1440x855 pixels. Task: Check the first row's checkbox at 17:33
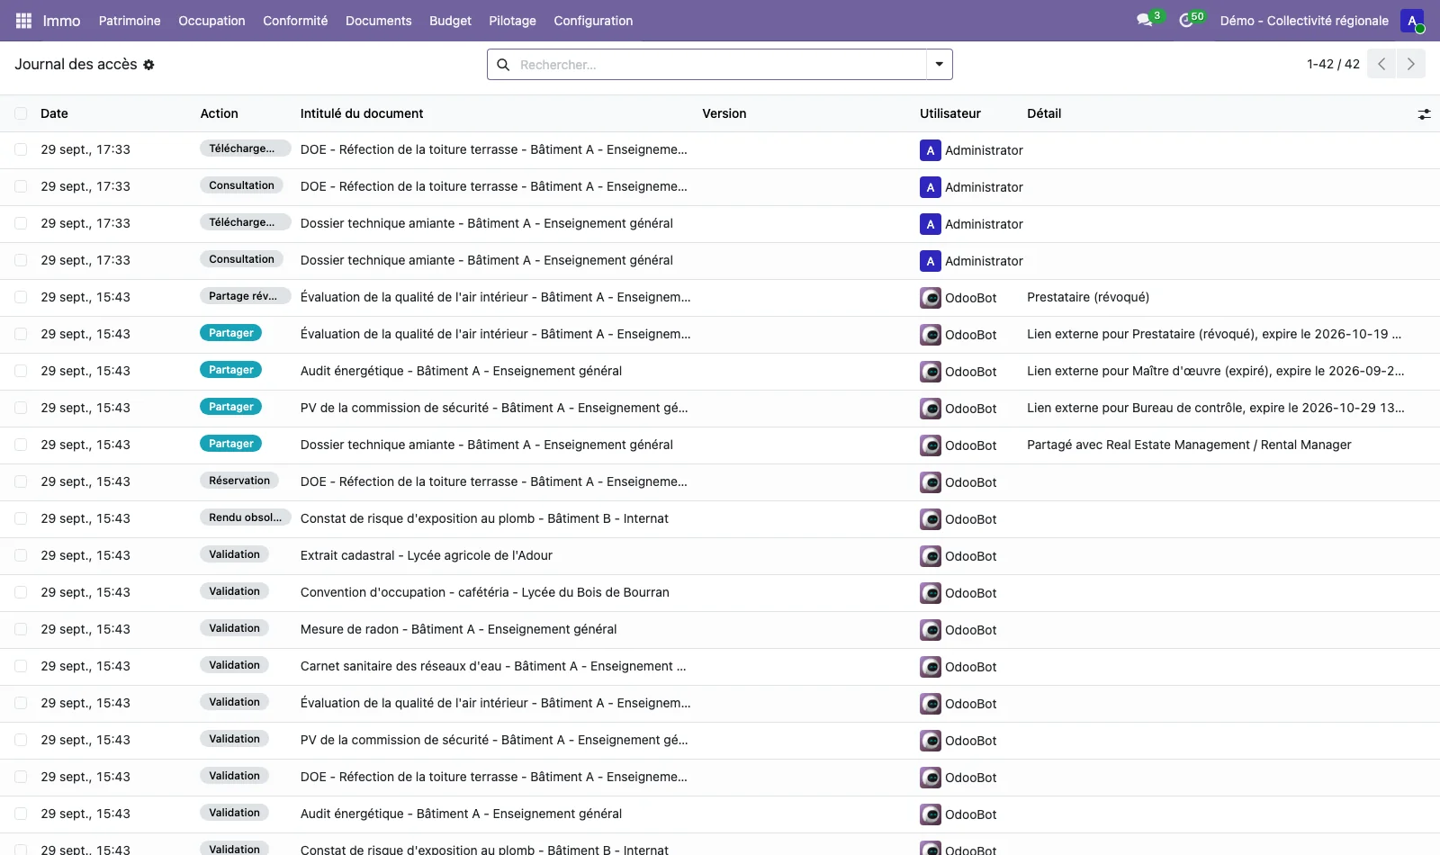pyautogui.click(x=21, y=149)
